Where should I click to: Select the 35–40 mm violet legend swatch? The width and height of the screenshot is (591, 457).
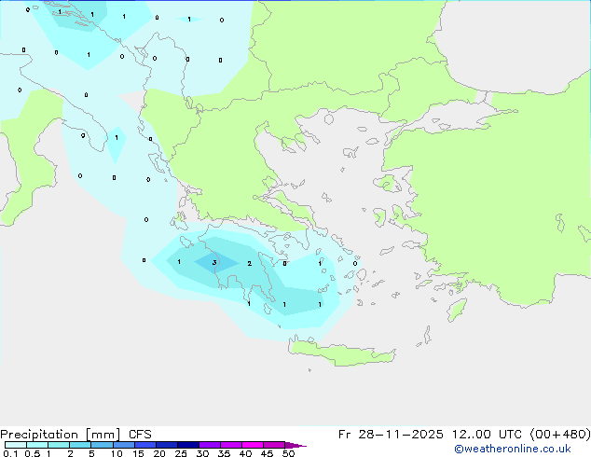click(231, 445)
